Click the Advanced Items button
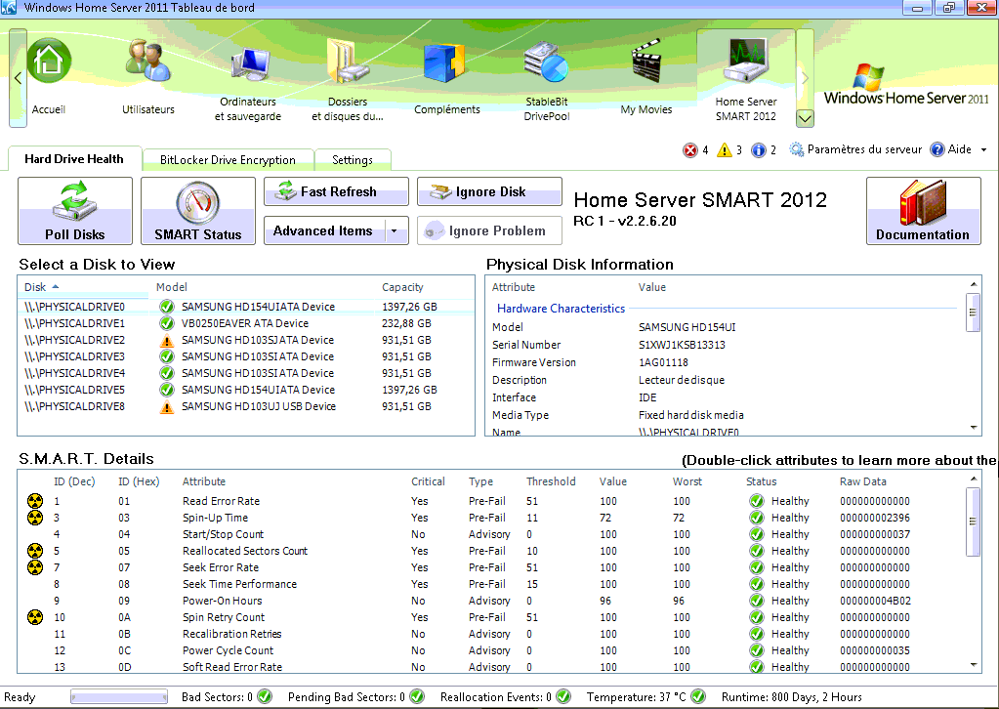The width and height of the screenshot is (999, 709). pyautogui.click(x=324, y=231)
